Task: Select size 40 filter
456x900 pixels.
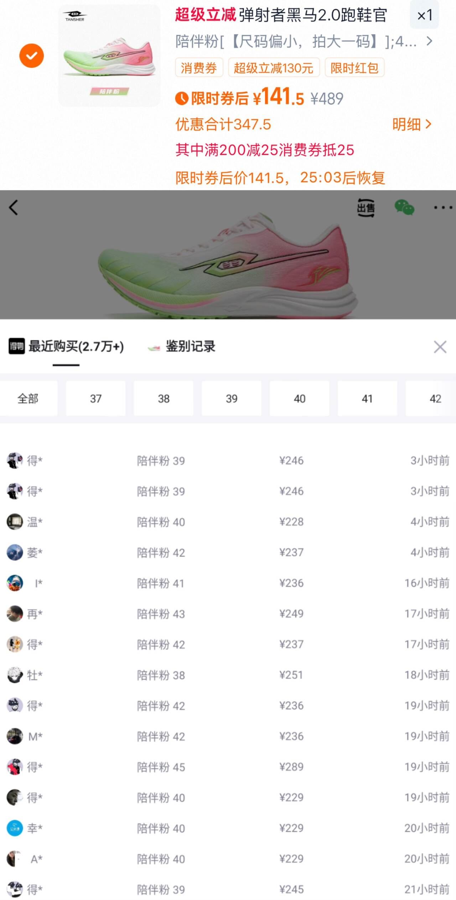Action: (299, 398)
